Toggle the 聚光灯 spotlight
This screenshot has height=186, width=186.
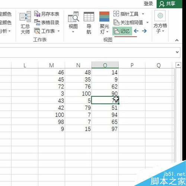click(104, 23)
